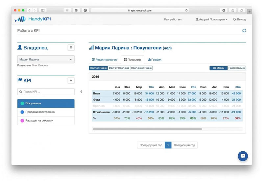This screenshot has height=181, width=263.
Task: Switch to Просмотр tab
Action: click(x=132, y=60)
